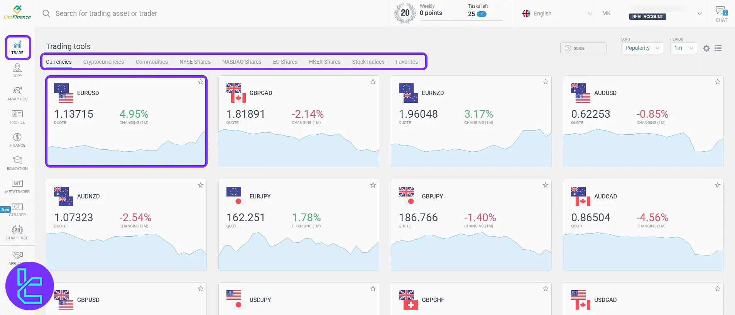Toggle favorite star on GBPJPY card
The width and height of the screenshot is (735, 315).
(x=546, y=185)
